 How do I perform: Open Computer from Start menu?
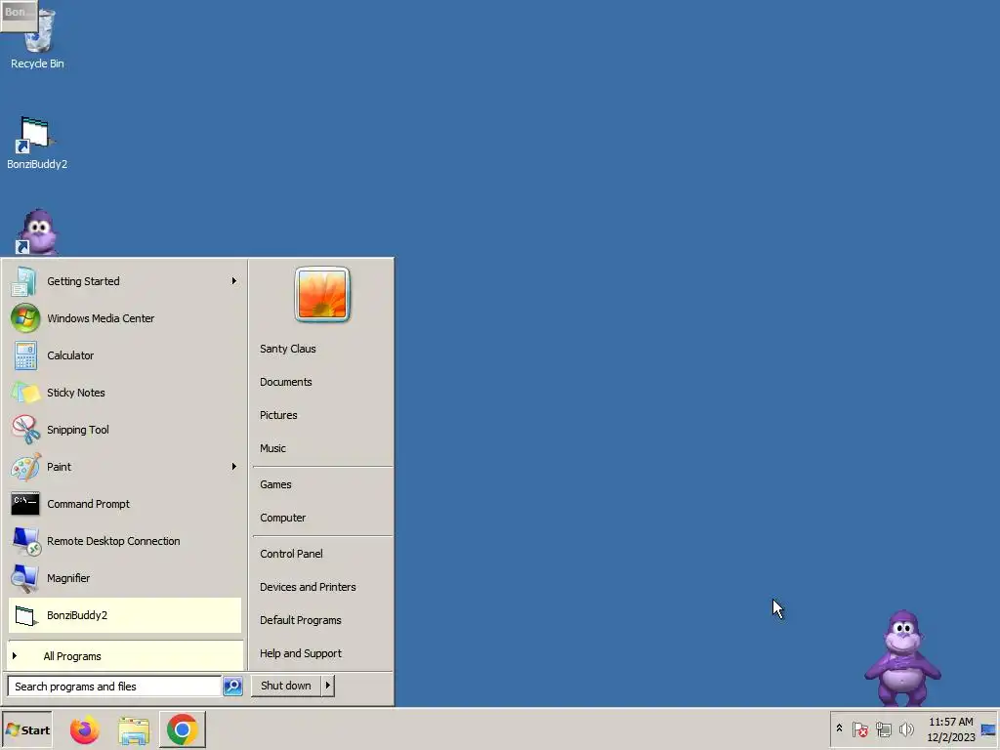click(282, 518)
